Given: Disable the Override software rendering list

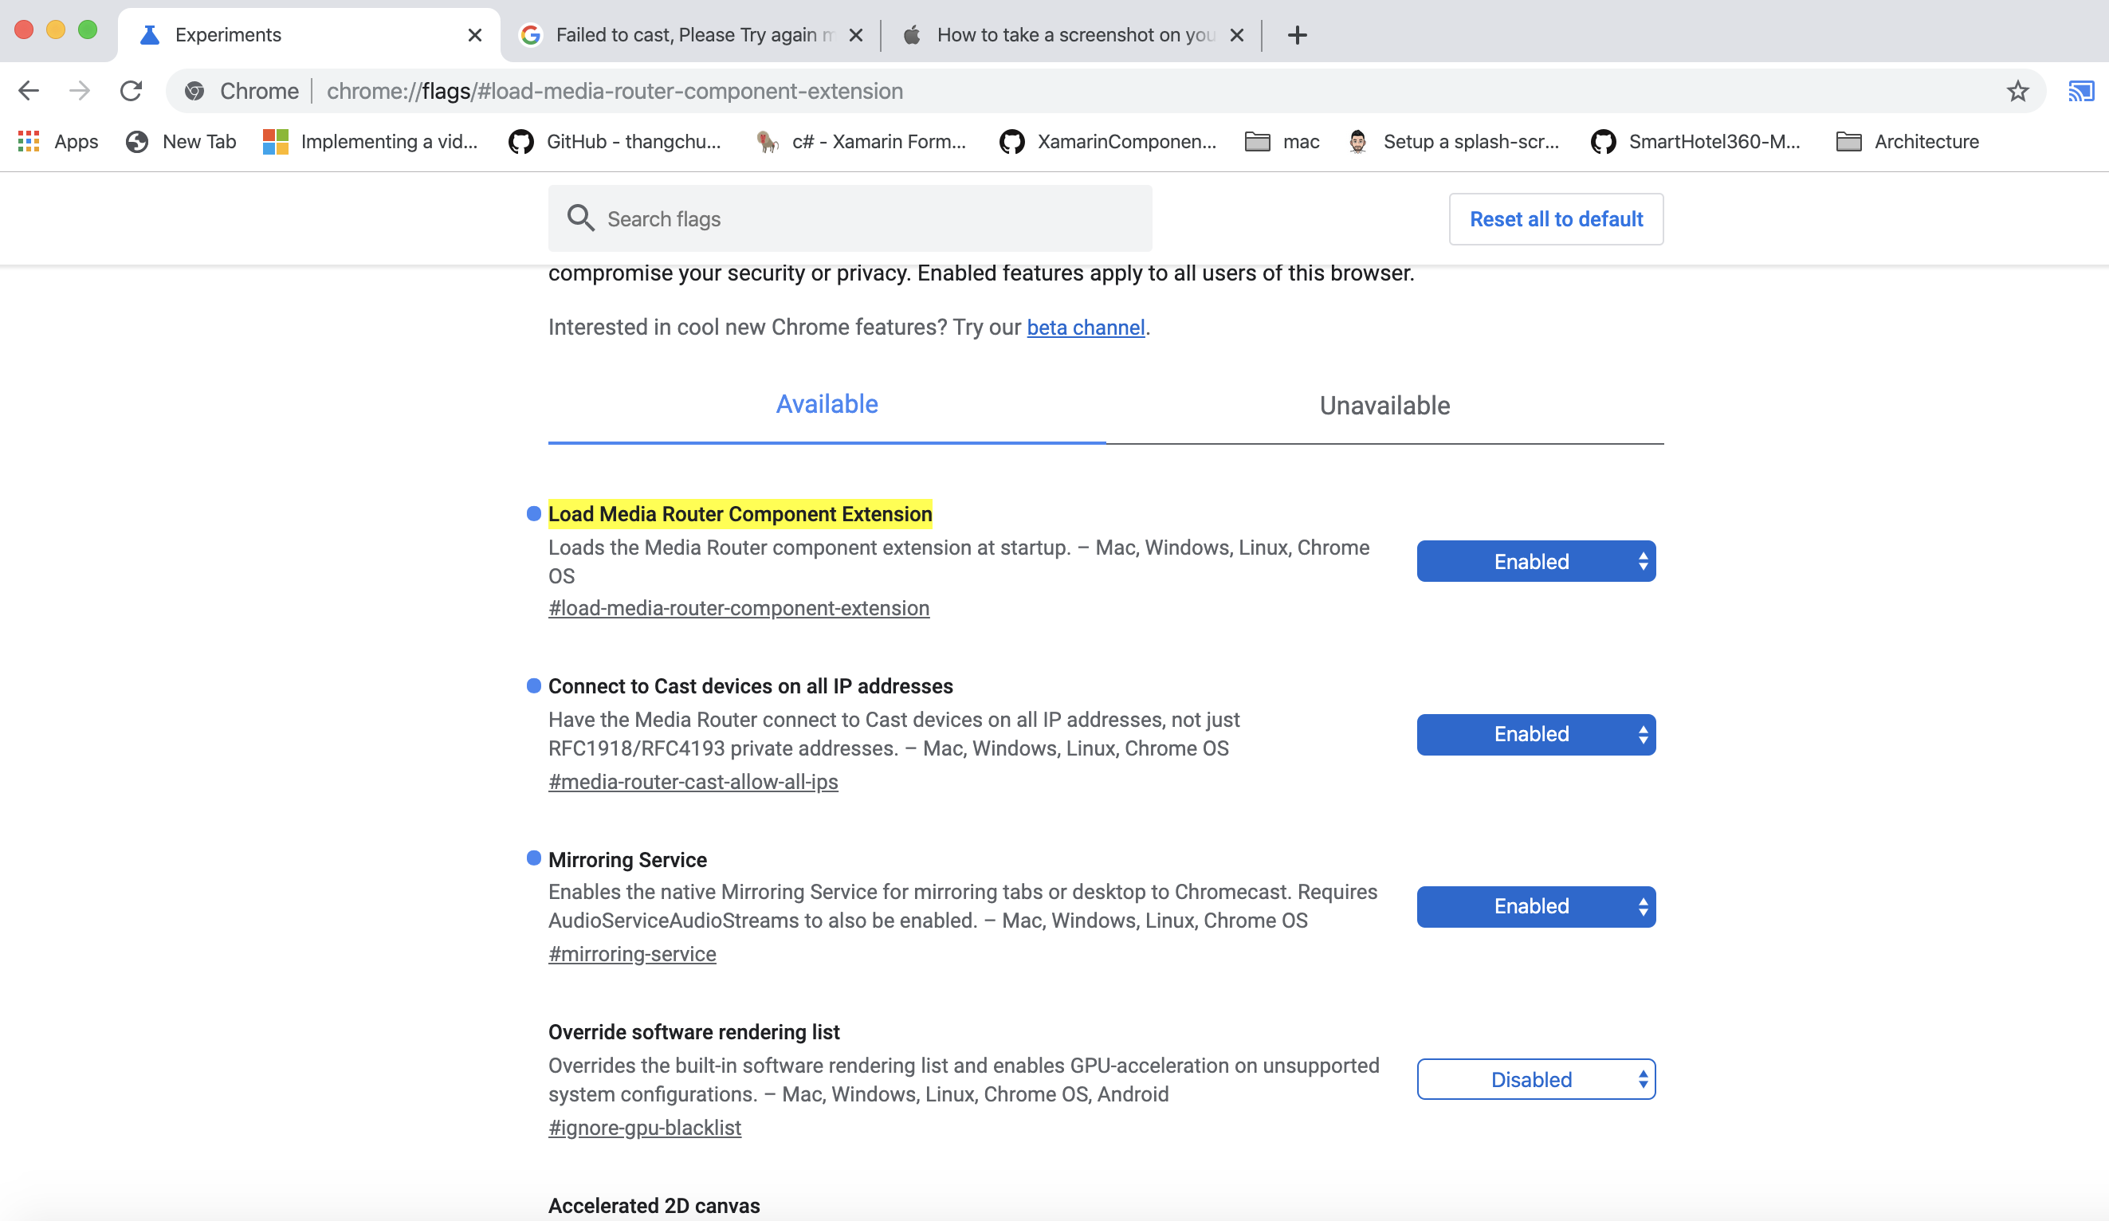Looking at the screenshot, I should 1534,1078.
